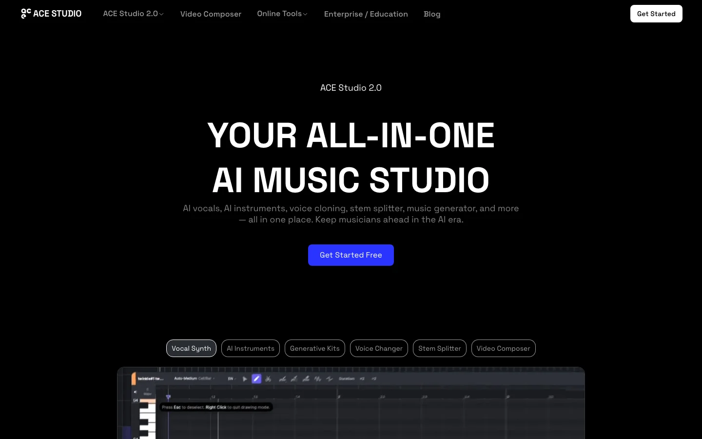Viewport: 702px width, 439px height.
Task: Switch to Generative Kits tab
Action: point(315,348)
